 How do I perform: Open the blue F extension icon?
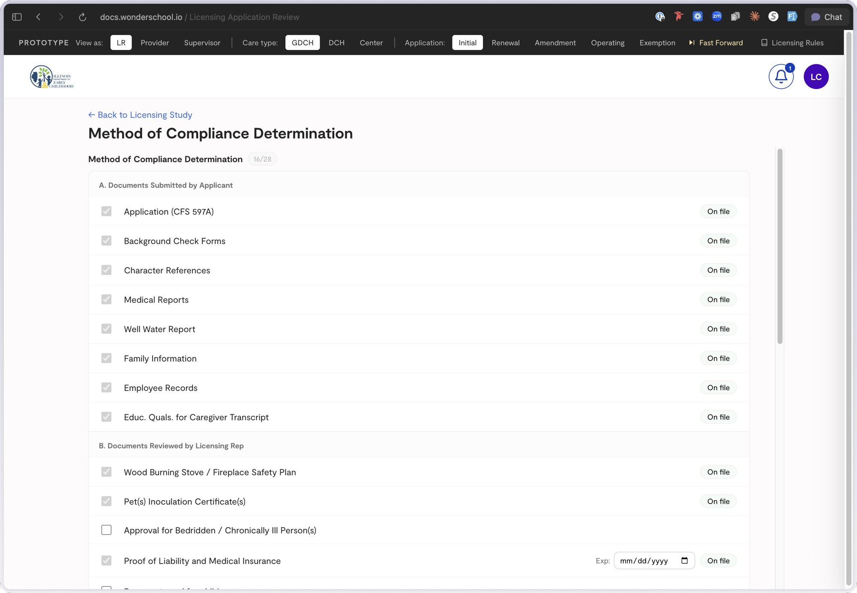[792, 17]
